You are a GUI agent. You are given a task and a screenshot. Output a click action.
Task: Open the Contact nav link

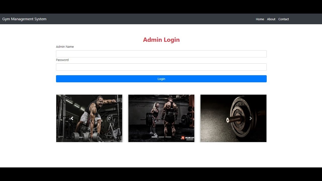point(284,19)
